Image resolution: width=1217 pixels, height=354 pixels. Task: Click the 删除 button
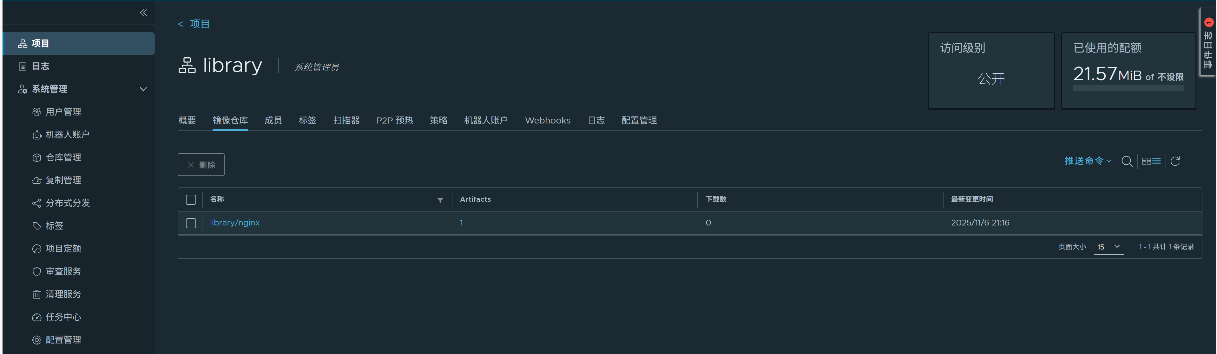pos(201,165)
